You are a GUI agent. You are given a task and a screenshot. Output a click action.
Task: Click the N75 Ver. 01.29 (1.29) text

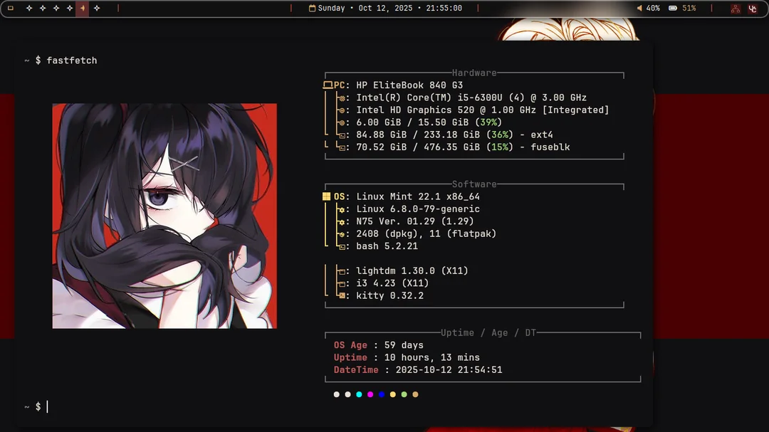pos(415,221)
